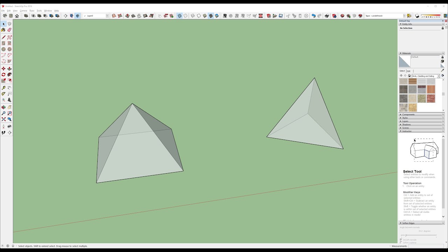Choose the red brick material swatch

(431, 99)
